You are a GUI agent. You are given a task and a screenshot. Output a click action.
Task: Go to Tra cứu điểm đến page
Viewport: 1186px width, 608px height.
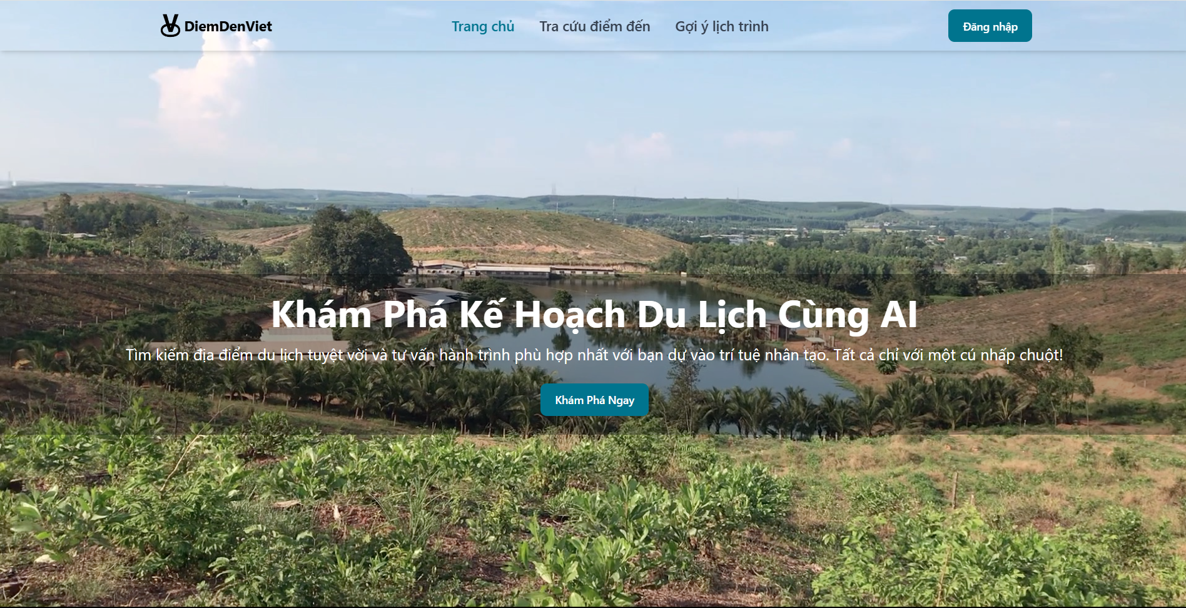[595, 26]
